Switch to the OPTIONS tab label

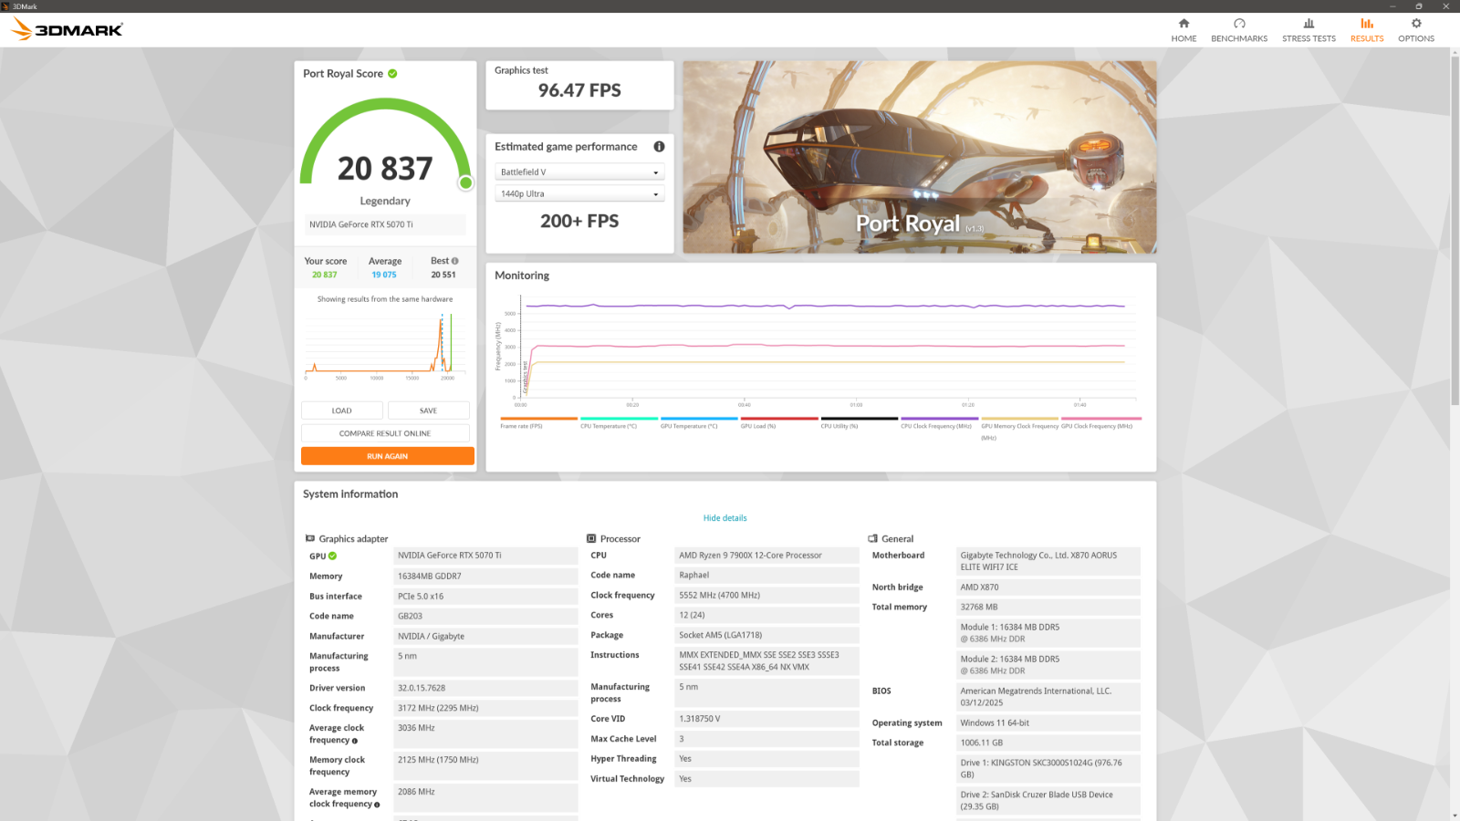coord(1416,39)
